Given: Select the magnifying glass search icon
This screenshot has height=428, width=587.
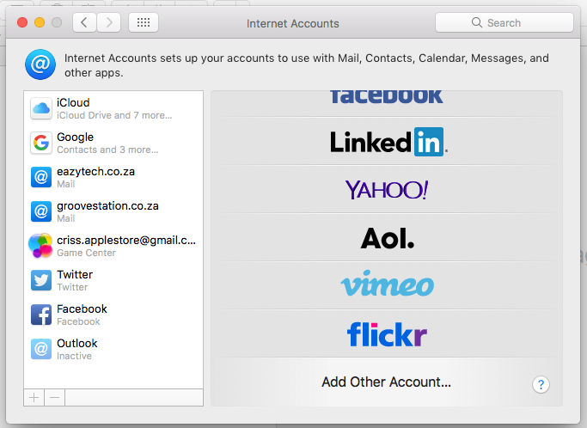Looking at the screenshot, I should (477, 23).
